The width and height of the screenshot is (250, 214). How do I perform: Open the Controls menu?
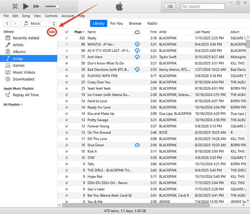click(51, 16)
